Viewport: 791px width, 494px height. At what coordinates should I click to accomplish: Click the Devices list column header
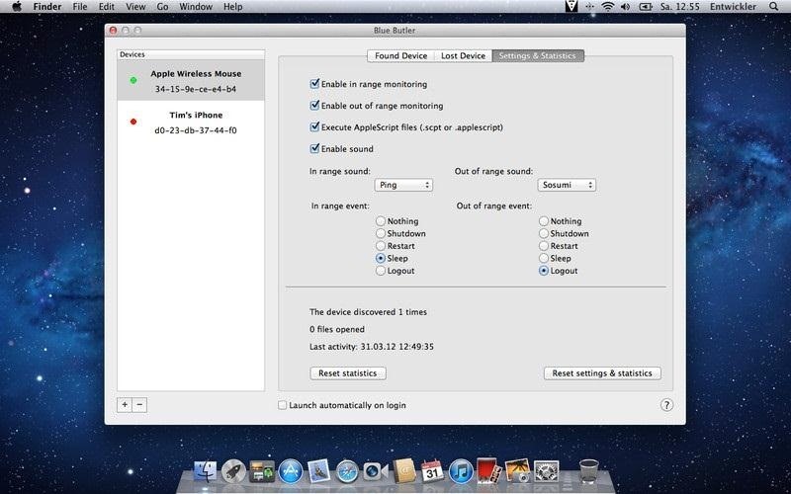pos(191,54)
